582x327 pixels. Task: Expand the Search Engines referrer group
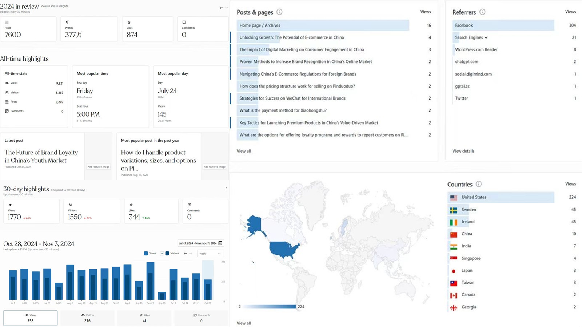[486, 37]
